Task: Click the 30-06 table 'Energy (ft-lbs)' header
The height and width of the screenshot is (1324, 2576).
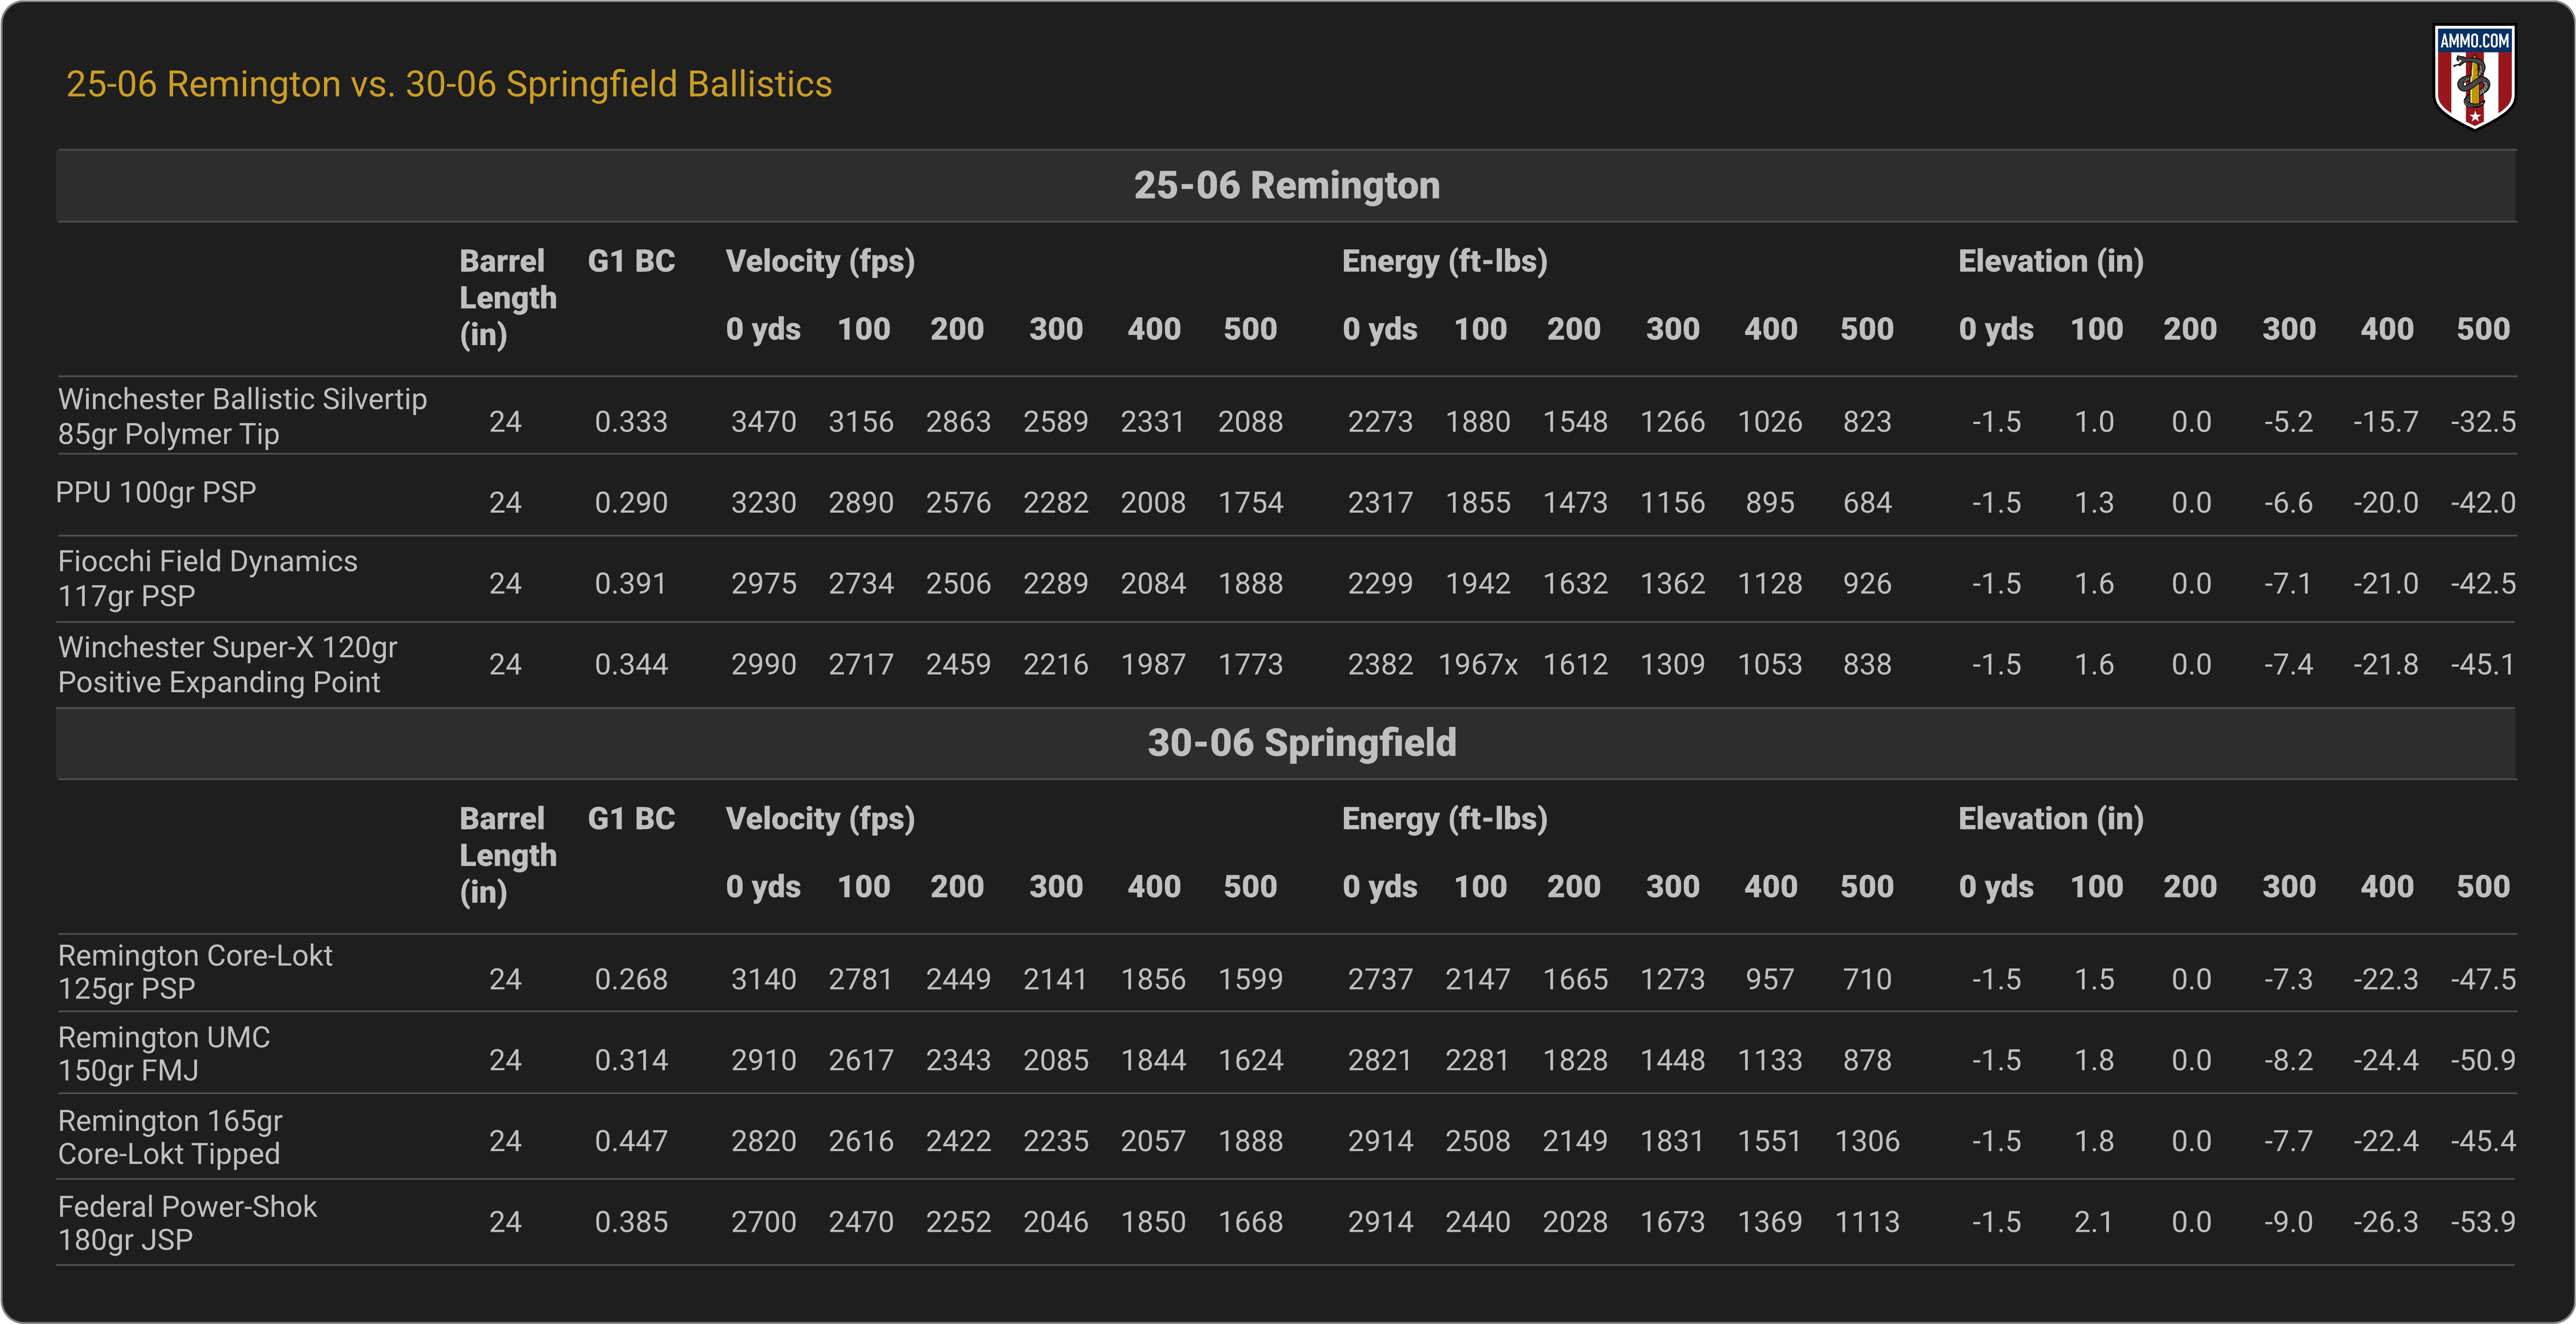Action: [x=1445, y=819]
